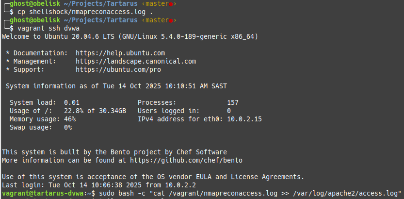The image size is (404, 199).
Task: Open the ubuntu.com/pro support link
Action: (118, 69)
